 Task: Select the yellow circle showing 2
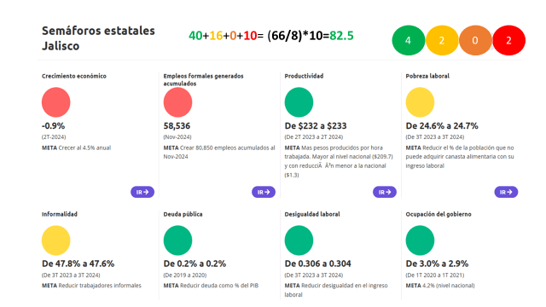coord(442,40)
